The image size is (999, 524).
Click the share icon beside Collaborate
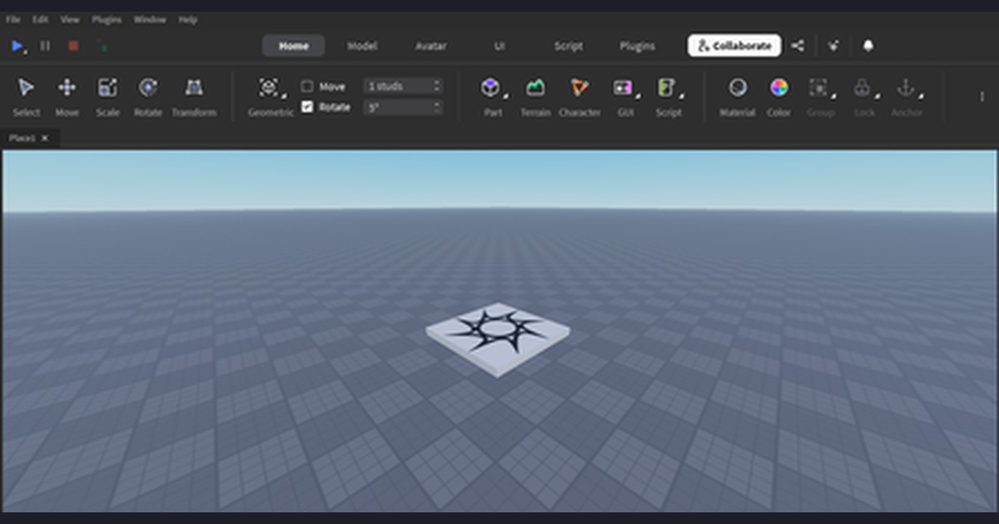[x=798, y=46]
